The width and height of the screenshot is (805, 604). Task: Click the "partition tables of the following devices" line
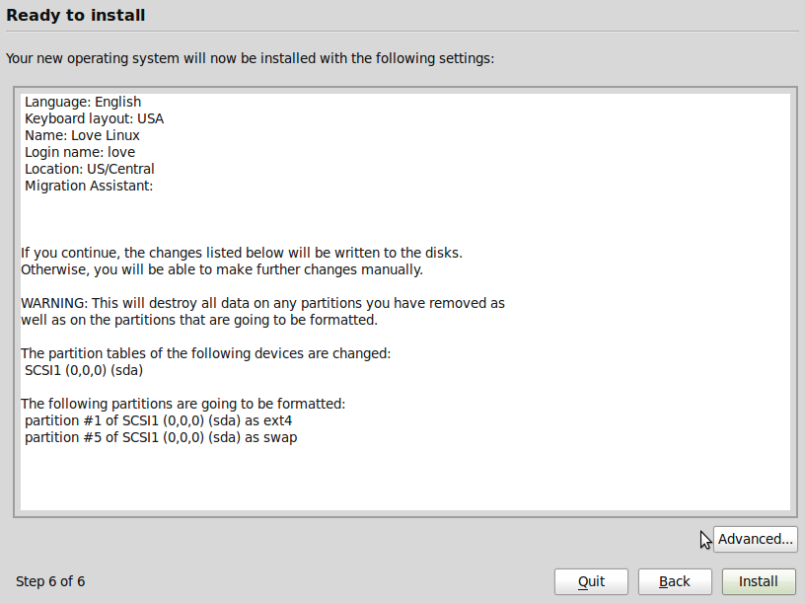[x=206, y=353]
